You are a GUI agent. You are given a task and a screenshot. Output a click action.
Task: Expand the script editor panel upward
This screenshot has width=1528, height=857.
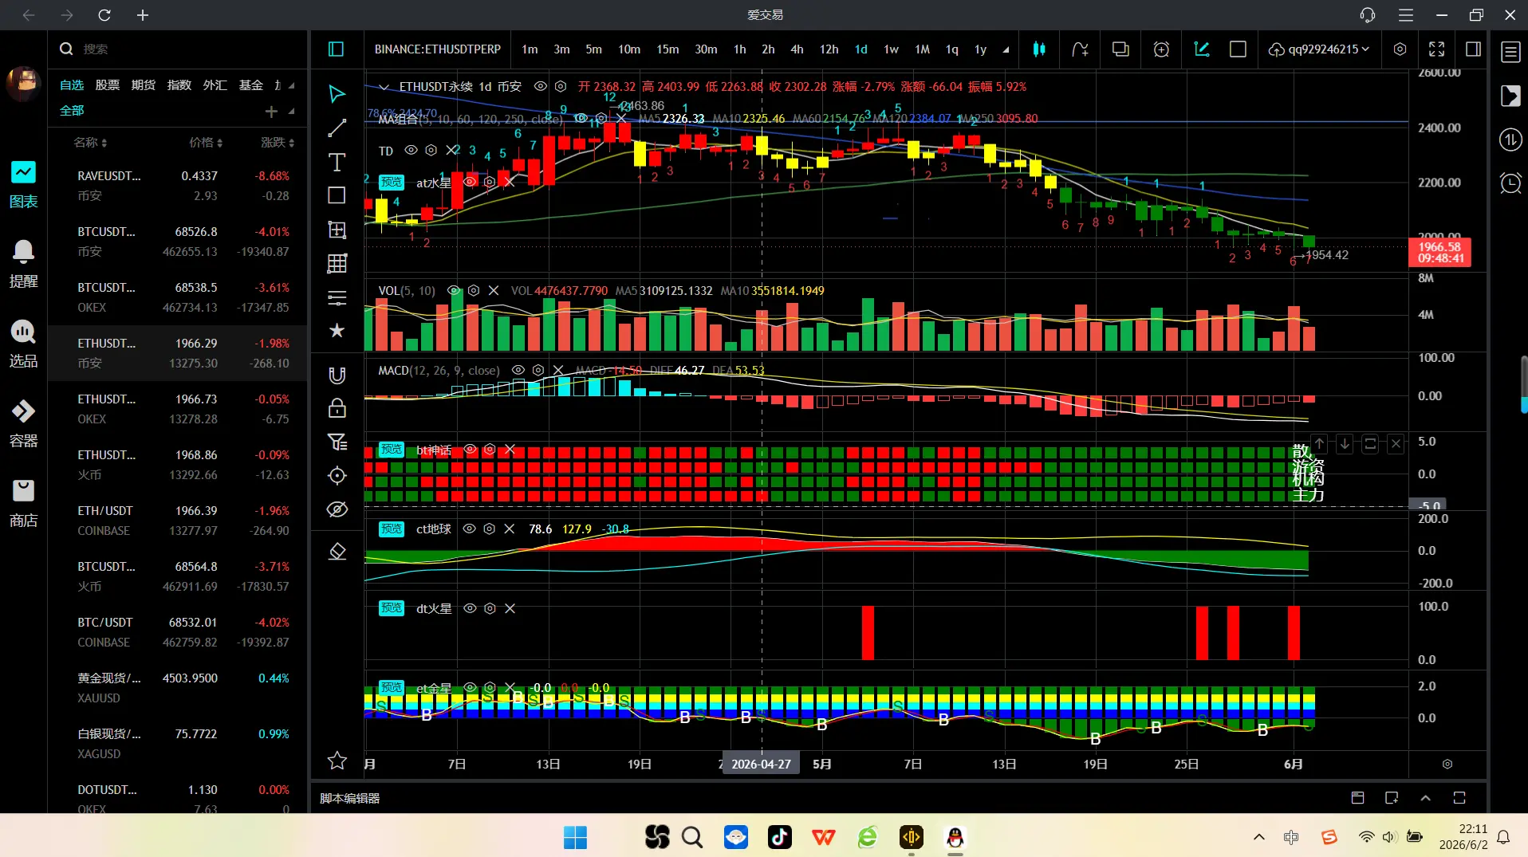(1425, 798)
